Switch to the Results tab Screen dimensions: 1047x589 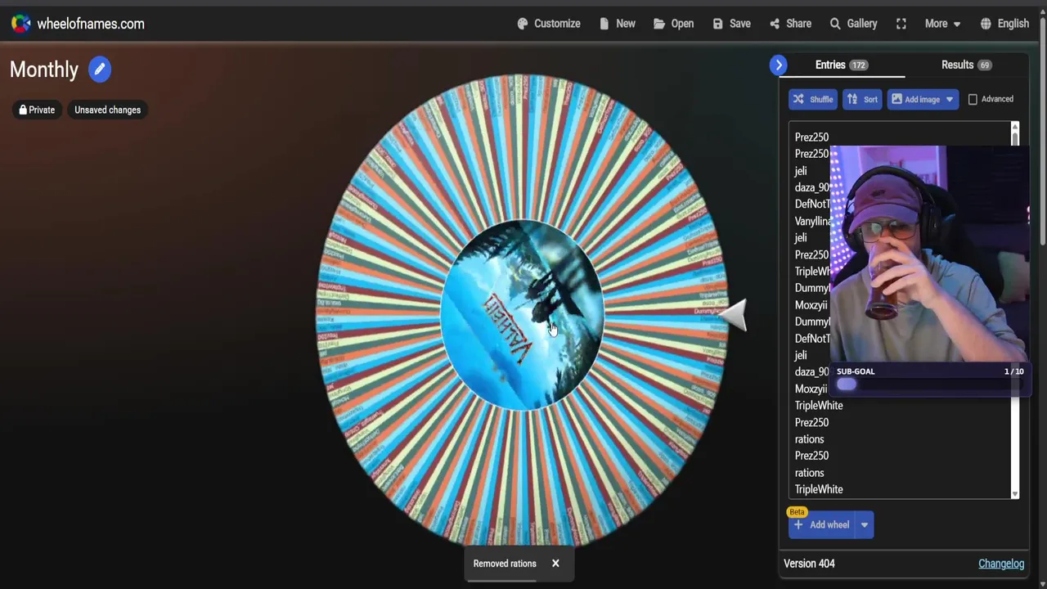click(x=966, y=65)
